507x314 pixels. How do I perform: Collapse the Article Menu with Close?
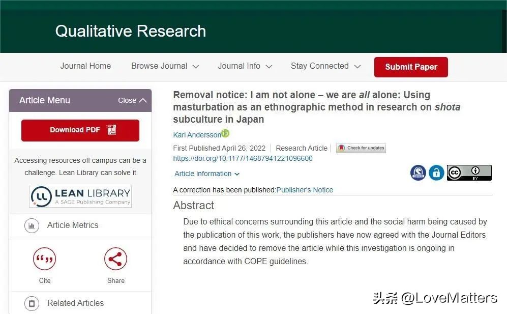(132, 100)
